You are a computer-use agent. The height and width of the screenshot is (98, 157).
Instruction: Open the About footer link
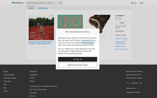click(x=6, y=71)
